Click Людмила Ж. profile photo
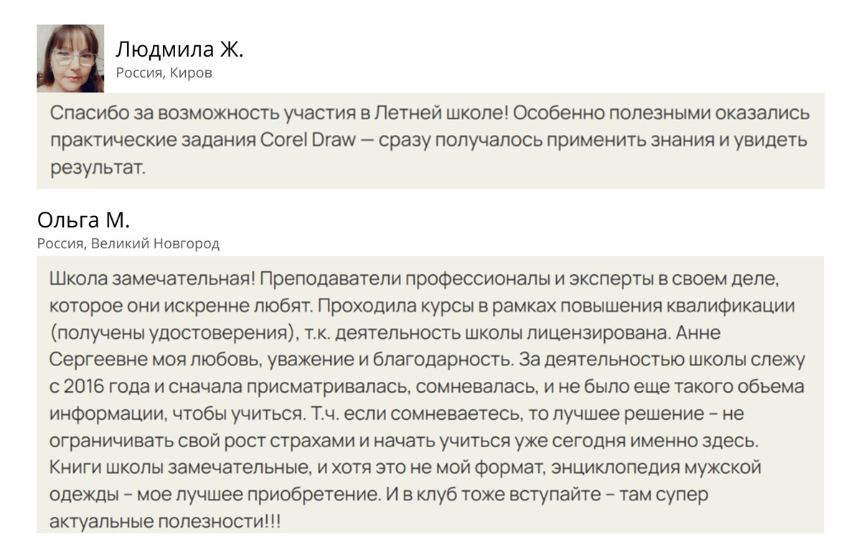The width and height of the screenshot is (861, 557). 70,58
